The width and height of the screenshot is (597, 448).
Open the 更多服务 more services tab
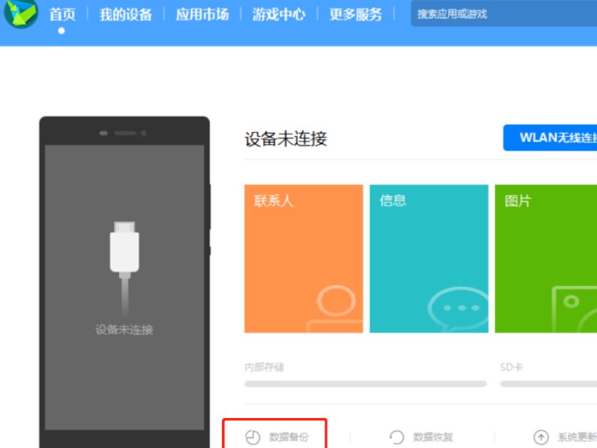tap(356, 15)
